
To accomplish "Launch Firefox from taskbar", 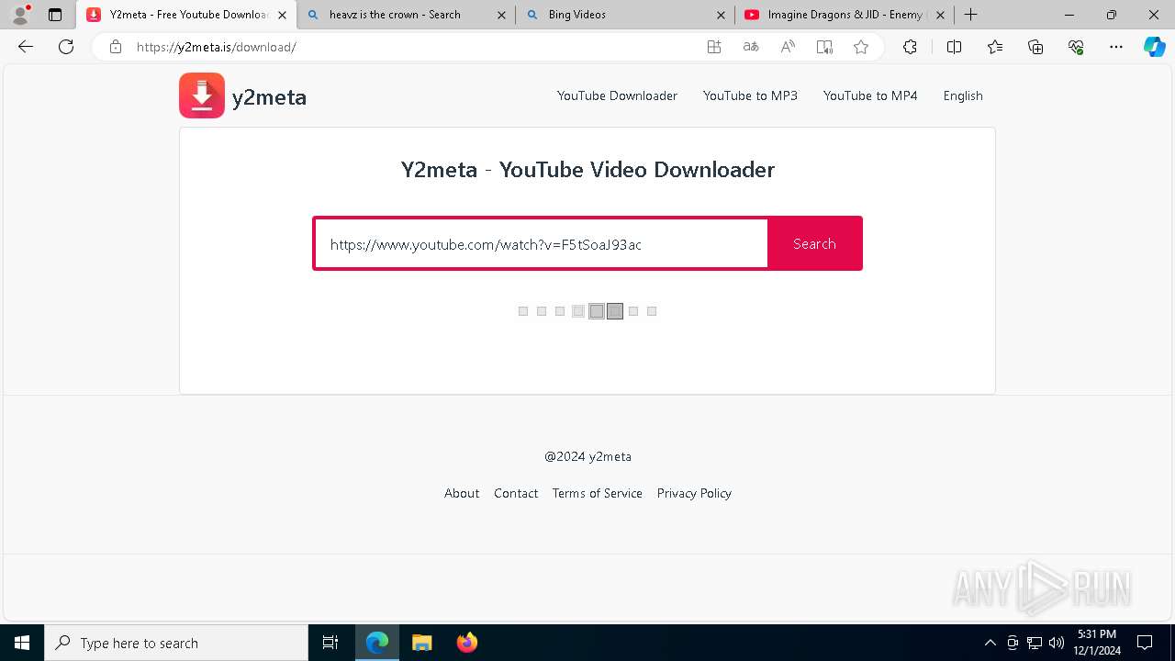I will (x=467, y=643).
